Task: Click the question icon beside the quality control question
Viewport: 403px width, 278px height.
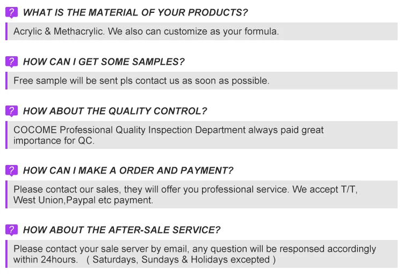Action: 11,111
